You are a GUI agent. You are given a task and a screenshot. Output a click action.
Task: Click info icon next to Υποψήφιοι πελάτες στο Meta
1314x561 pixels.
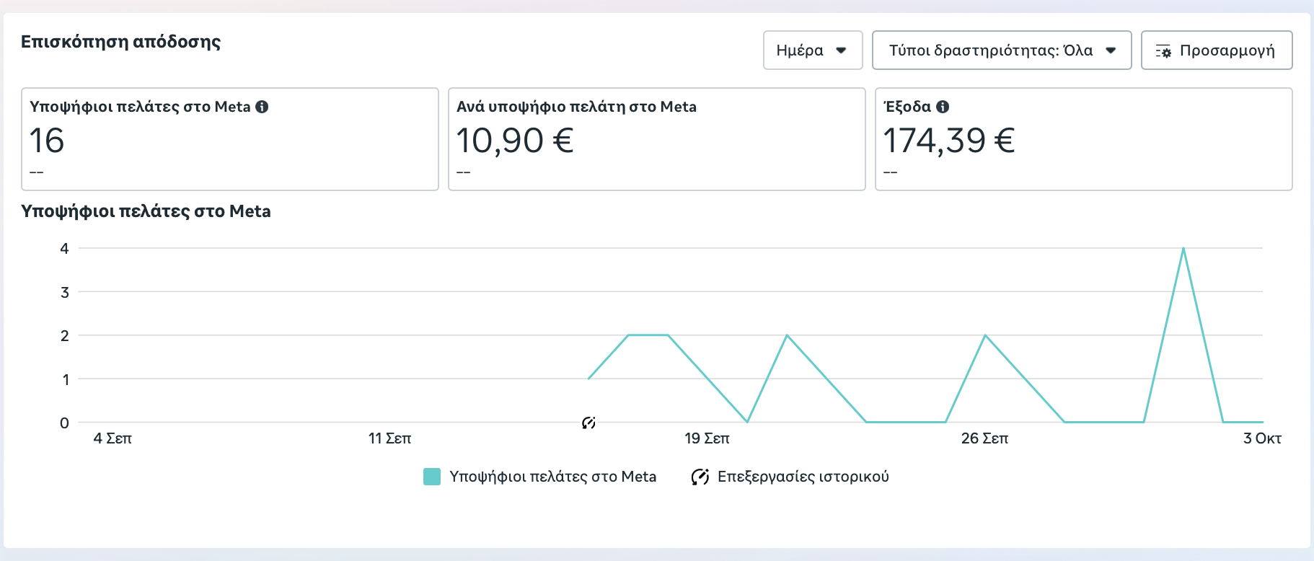click(263, 107)
